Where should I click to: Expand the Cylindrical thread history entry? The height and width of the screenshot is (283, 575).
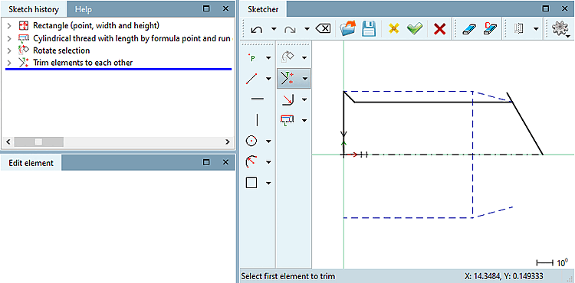[x=9, y=38]
